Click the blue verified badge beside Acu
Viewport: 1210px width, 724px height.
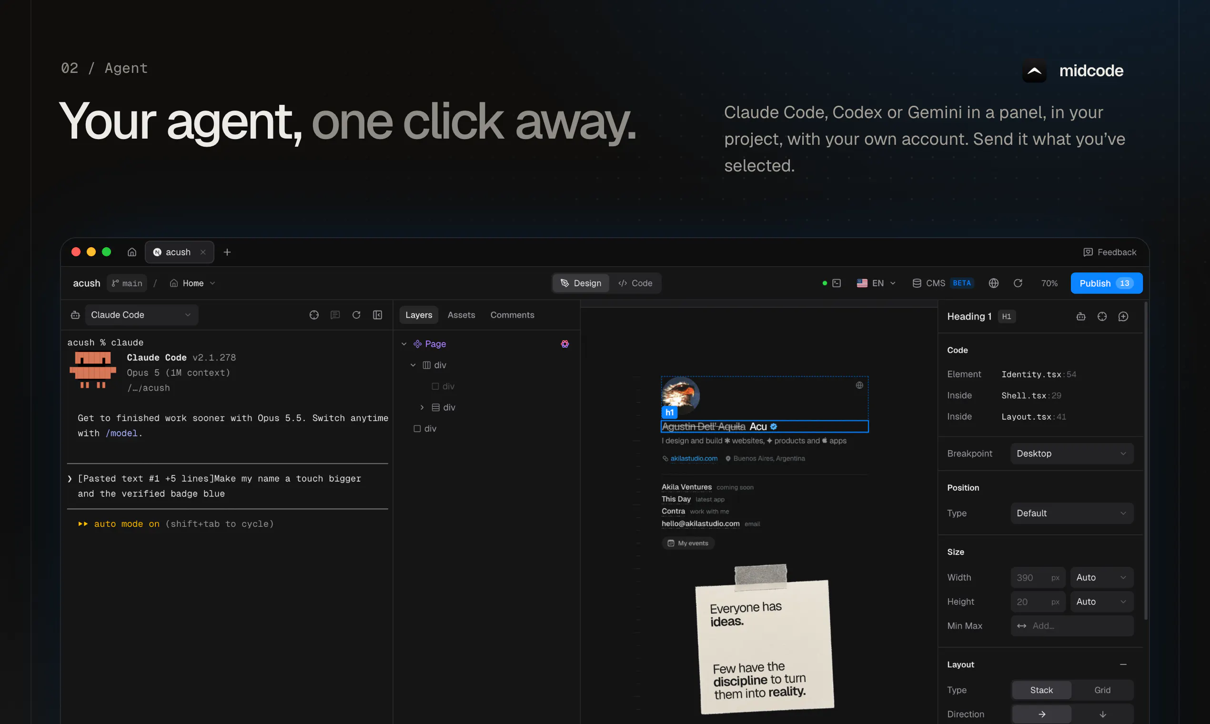click(x=773, y=427)
